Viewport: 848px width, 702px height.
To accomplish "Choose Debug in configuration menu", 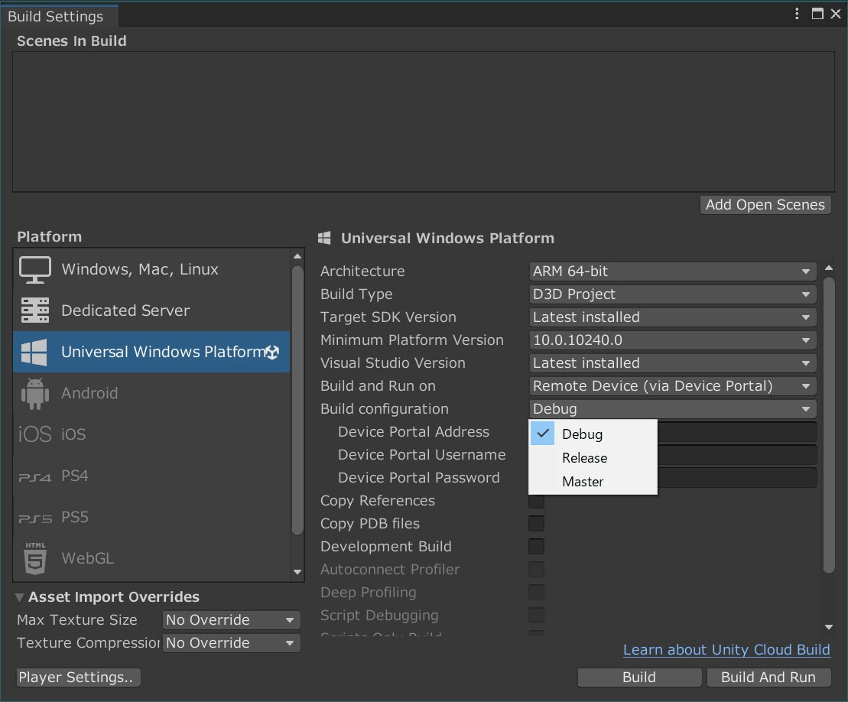I will (593, 434).
